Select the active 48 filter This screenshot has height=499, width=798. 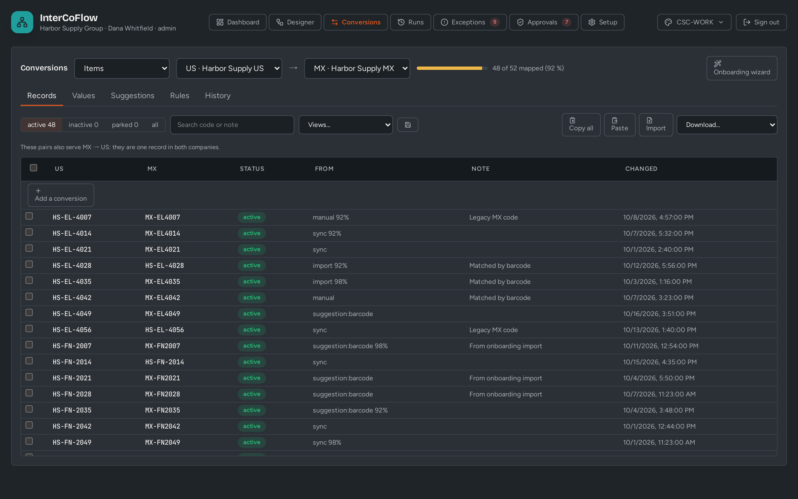tap(42, 125)
